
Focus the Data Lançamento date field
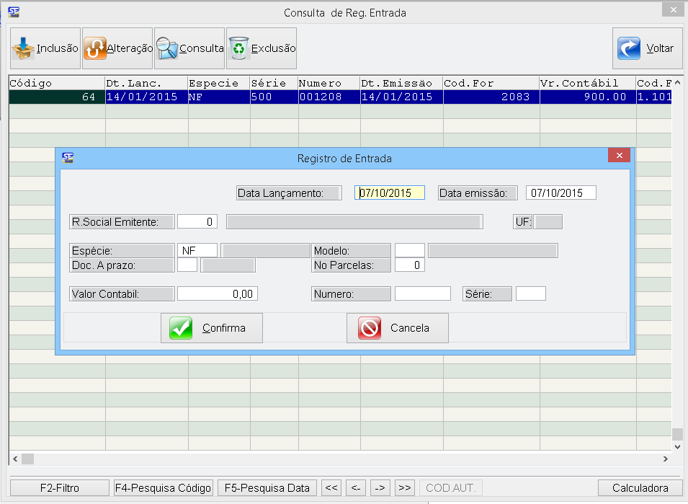[390, 193]
